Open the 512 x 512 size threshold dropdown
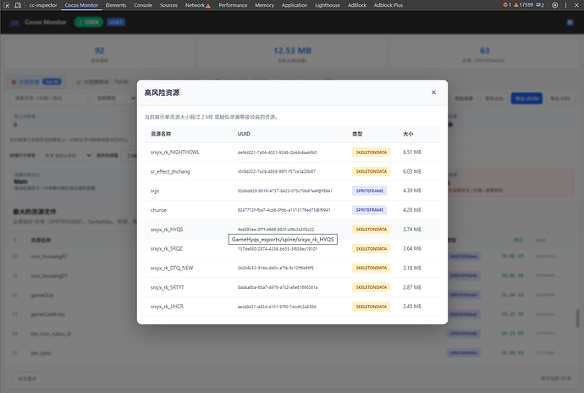Viewport: 584px width, 393px height. coord(65,155)
